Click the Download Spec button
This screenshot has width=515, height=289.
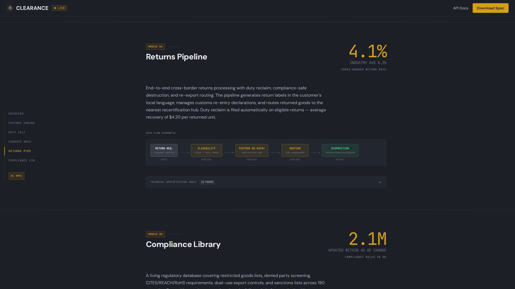[x=490, y=8]
